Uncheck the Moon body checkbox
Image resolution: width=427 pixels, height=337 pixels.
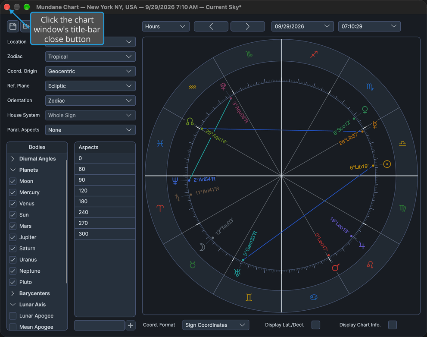(13, 181)
